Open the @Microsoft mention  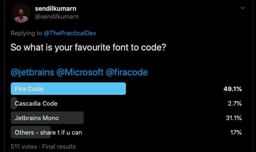coord(80,72)
